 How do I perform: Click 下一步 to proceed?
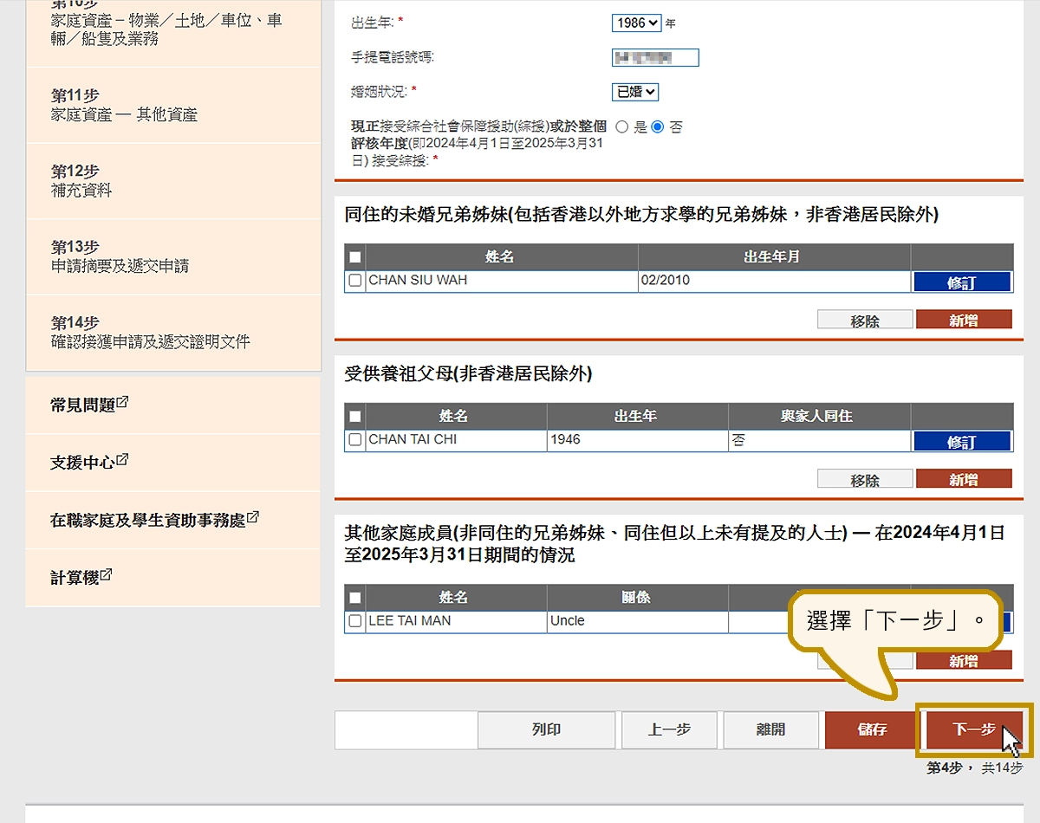[x=974, y=729]
